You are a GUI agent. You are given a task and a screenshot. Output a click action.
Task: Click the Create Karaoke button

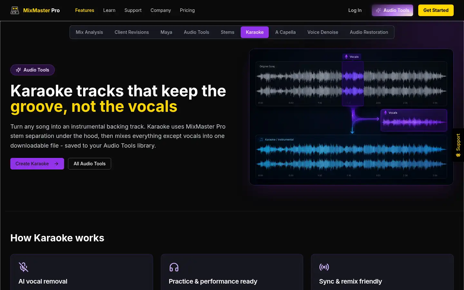tap(37, 164)
